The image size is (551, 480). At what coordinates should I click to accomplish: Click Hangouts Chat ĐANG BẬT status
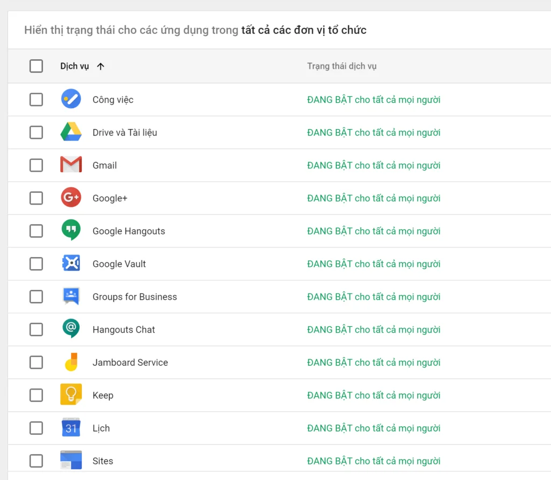coord(373,330)
